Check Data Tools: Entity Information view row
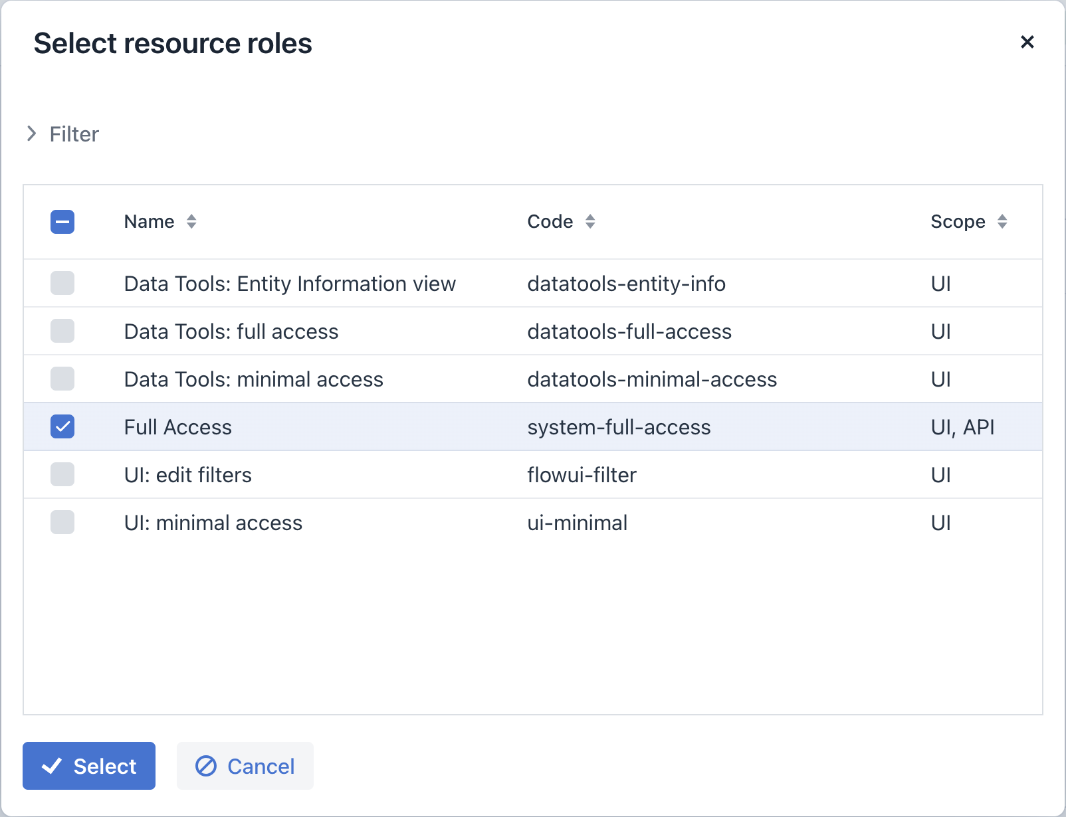 coord(62,283)
